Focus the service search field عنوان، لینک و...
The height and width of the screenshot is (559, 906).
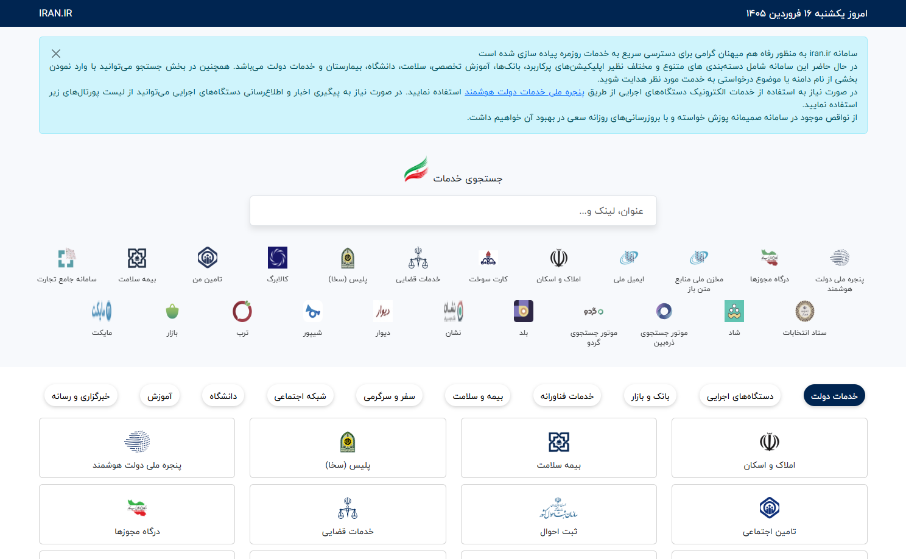[453, 211]
